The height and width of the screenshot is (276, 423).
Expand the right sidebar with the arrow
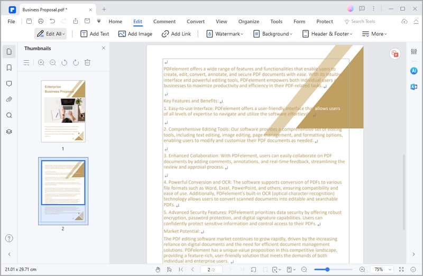(x=413, y=254)
